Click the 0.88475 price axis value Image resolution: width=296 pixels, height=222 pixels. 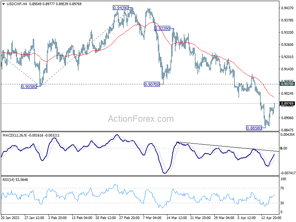tap(287, 130)
